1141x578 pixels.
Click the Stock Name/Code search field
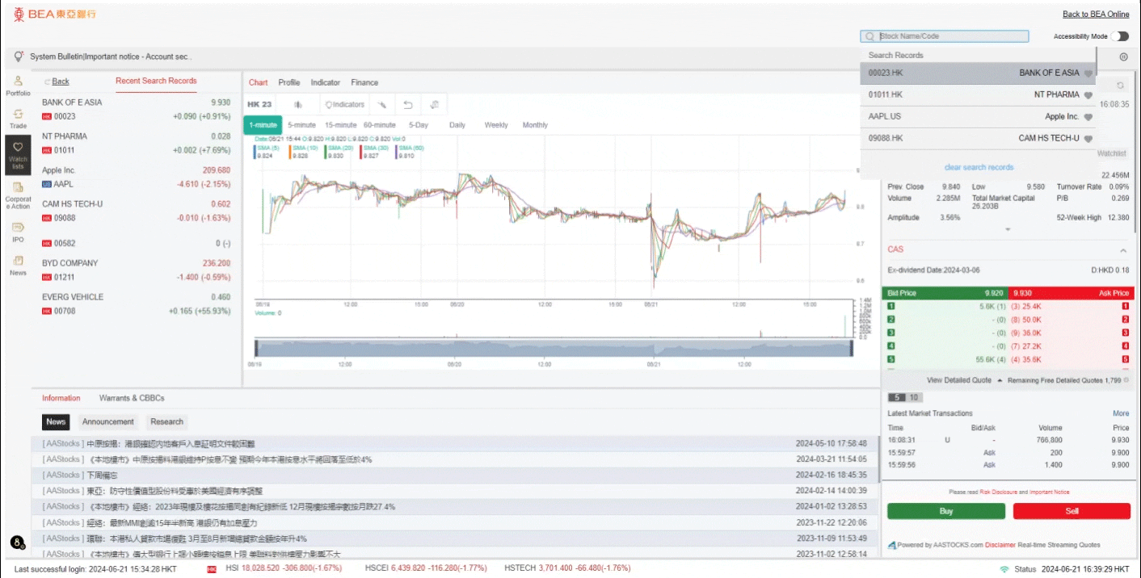click(945, 36)
